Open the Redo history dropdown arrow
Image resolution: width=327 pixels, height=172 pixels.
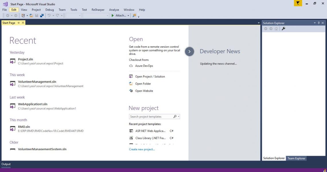(x=61, y=16)
